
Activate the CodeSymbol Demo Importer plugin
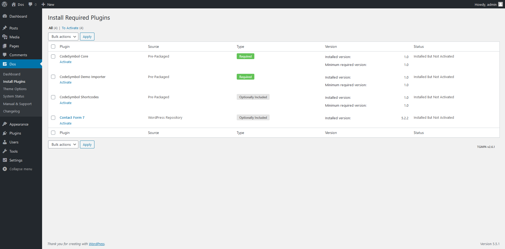[65, 82]
